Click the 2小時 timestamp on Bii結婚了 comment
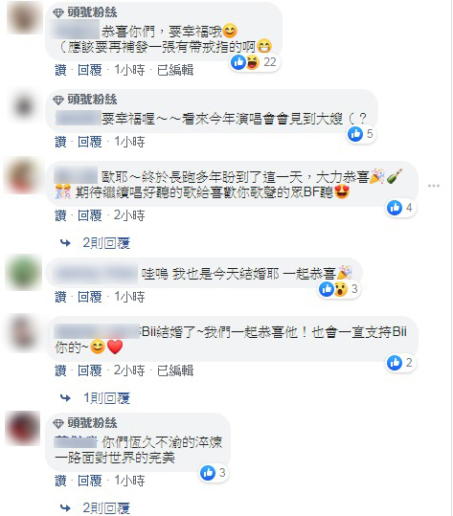The height and width of the screenshot is (516, 453). click(x=129, y=370)
